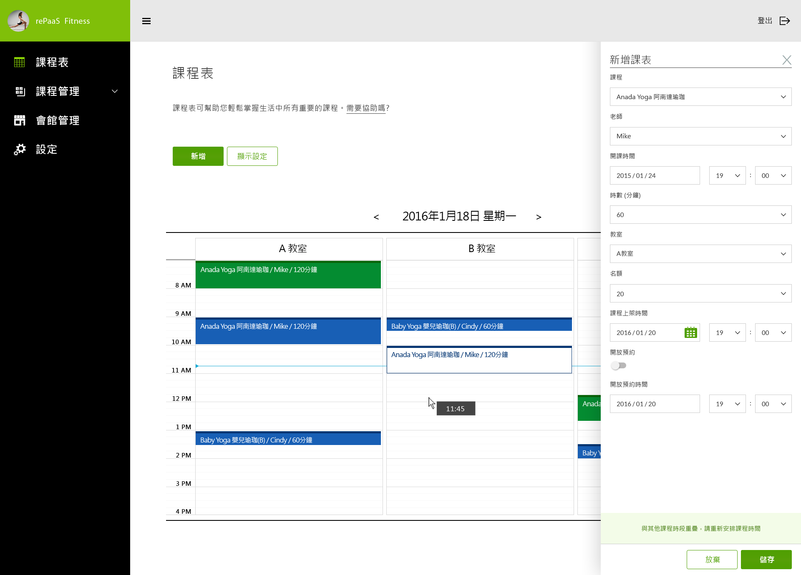Select the 1 PM Baby Yoga class in A教室

point(288,439)
